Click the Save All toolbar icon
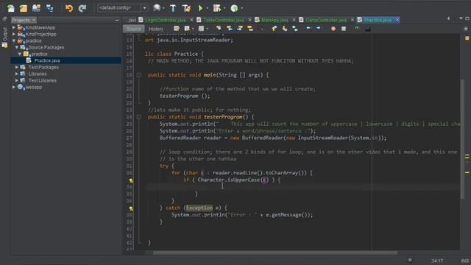 [49, 8]
